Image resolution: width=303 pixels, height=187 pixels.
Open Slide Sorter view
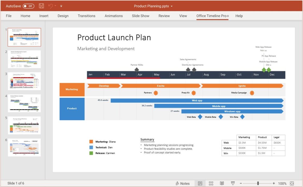tap(211, 183)
